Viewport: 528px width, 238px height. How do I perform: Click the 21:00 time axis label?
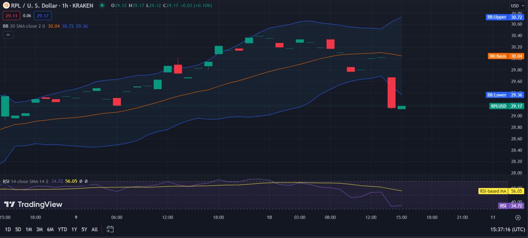coord(462,217)
